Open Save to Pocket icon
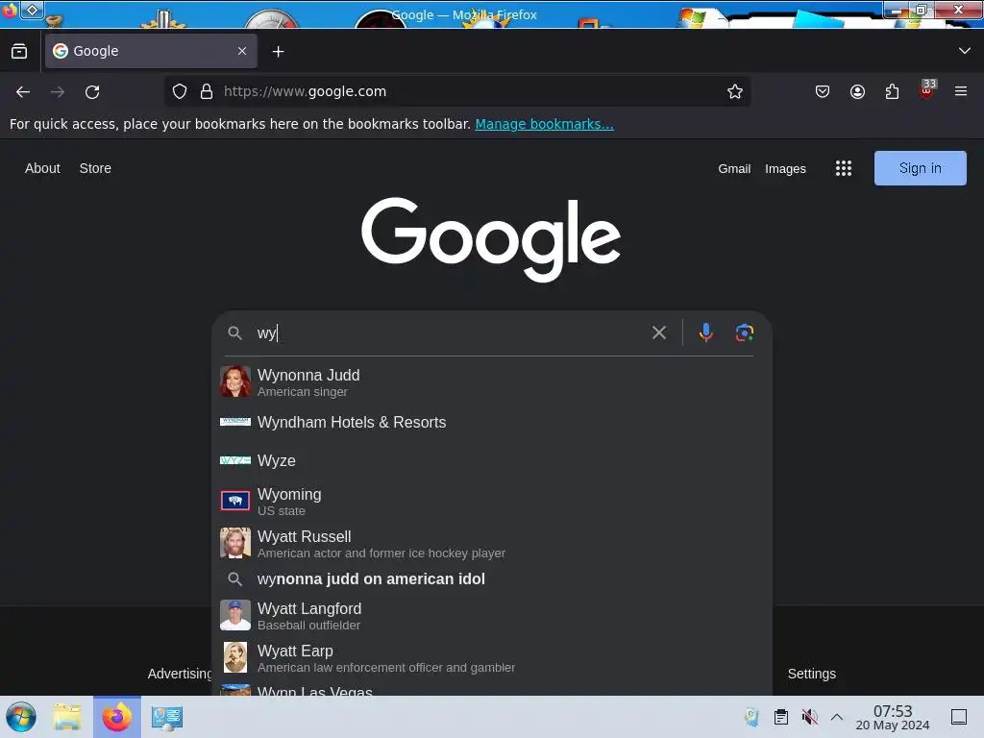Screen dimensions: 984x738 pyautogui.click(x=823, y=91)
